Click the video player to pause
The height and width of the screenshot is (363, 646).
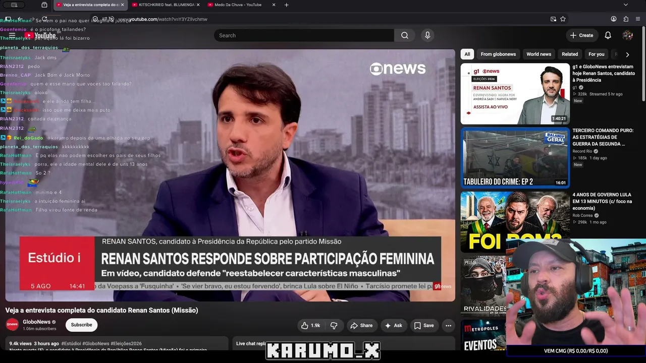(x=230, y=175)
